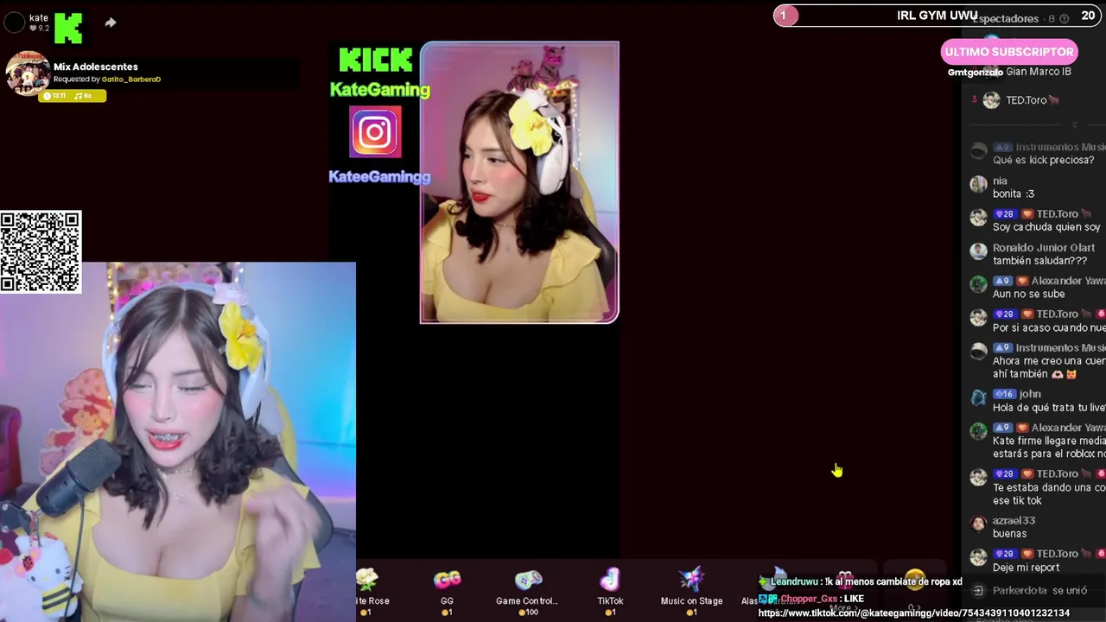Send the TikTok gift
The width and height of the screenshot is (1106, 622).
(x=610, y=591)
